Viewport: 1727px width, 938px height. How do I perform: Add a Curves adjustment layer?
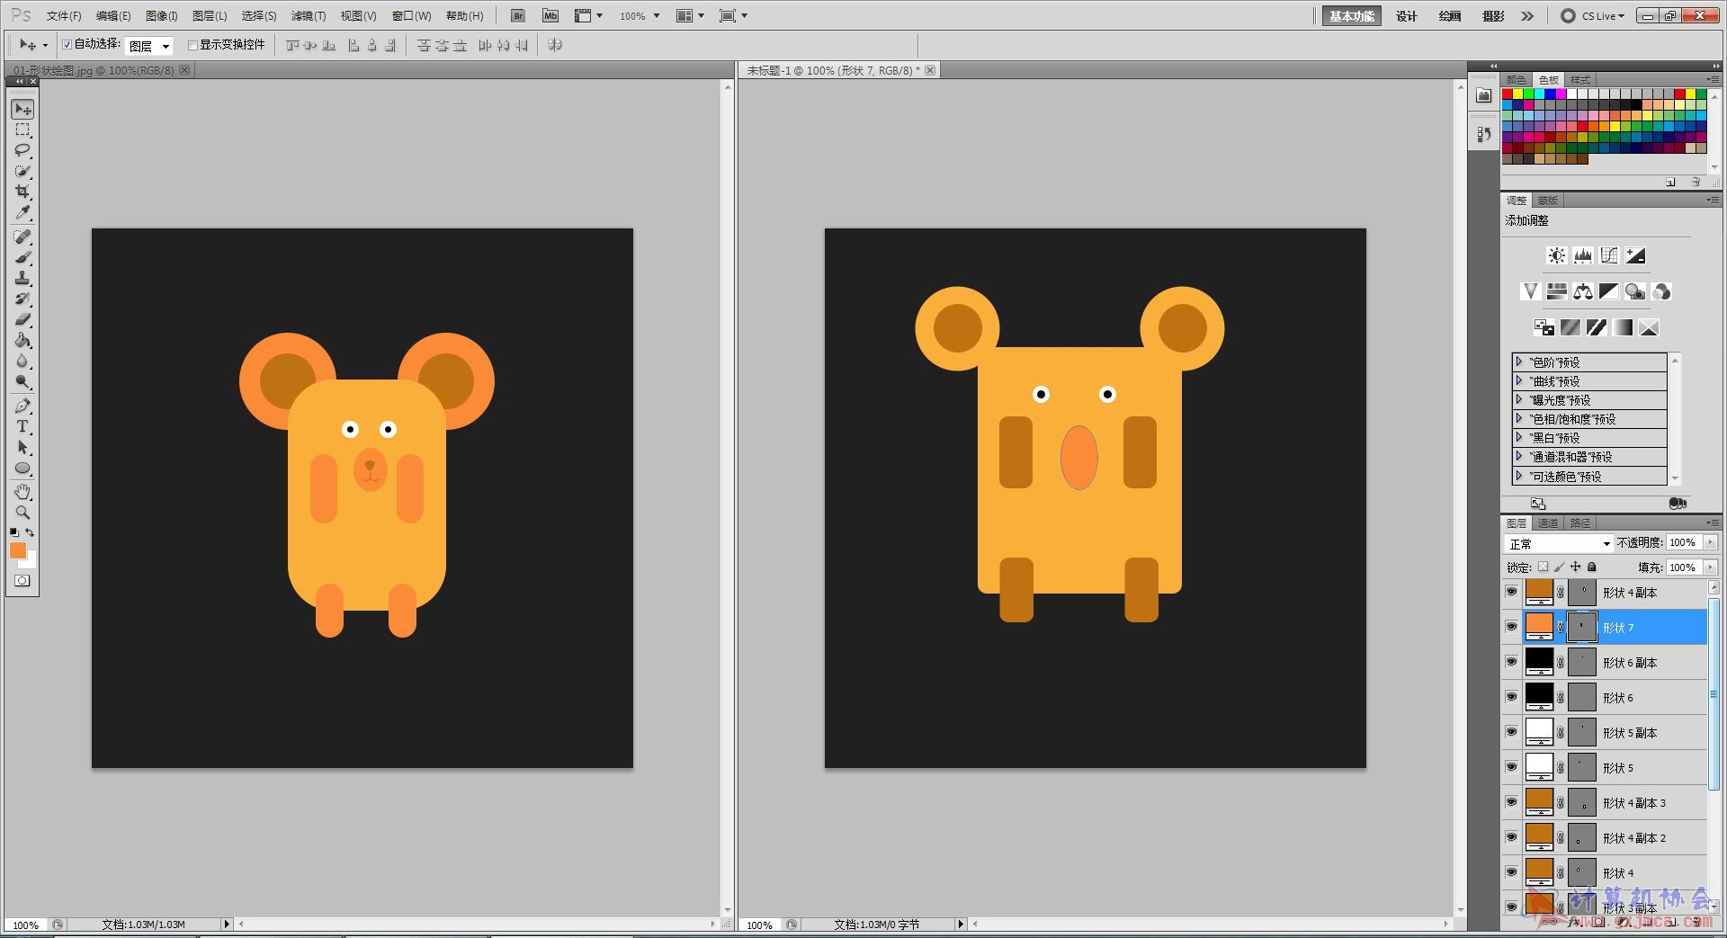(1609, 256)
